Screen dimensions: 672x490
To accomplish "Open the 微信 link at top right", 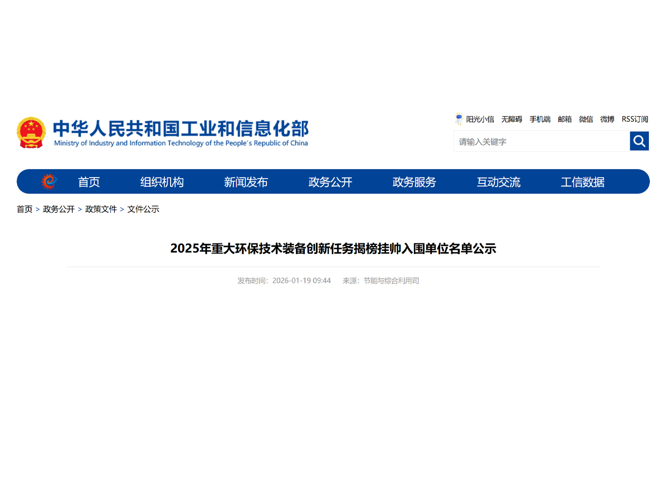I will (x=586, y=120).
